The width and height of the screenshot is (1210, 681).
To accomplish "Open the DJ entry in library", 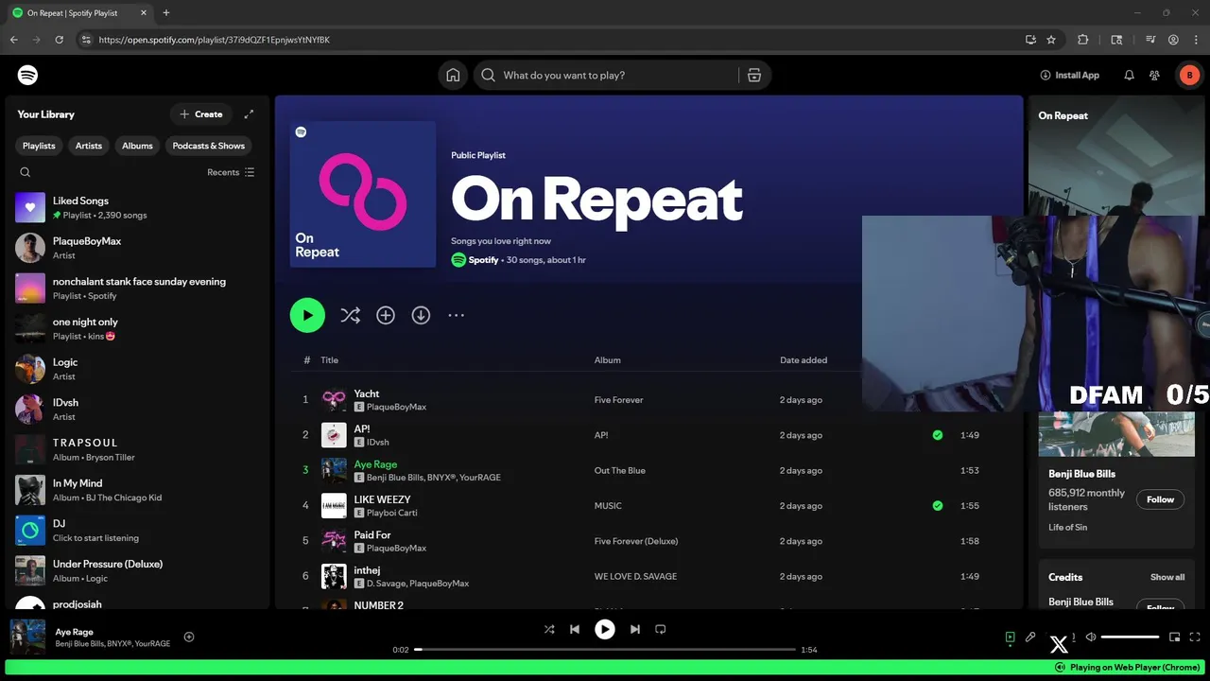I will tap(137, 530).
